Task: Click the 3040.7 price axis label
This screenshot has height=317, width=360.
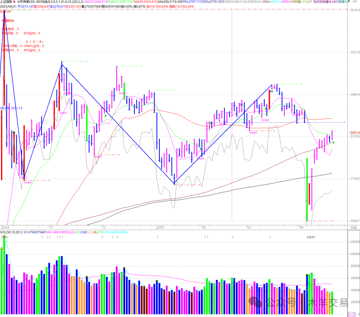Action: (355, 221)
